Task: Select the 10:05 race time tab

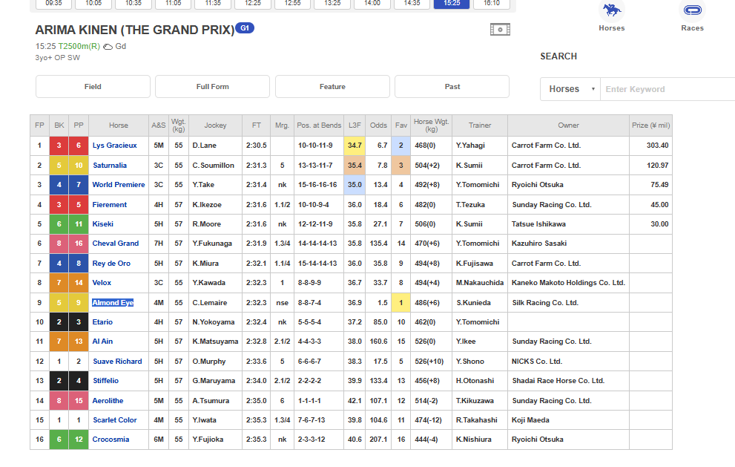Action: coord(93,4)
